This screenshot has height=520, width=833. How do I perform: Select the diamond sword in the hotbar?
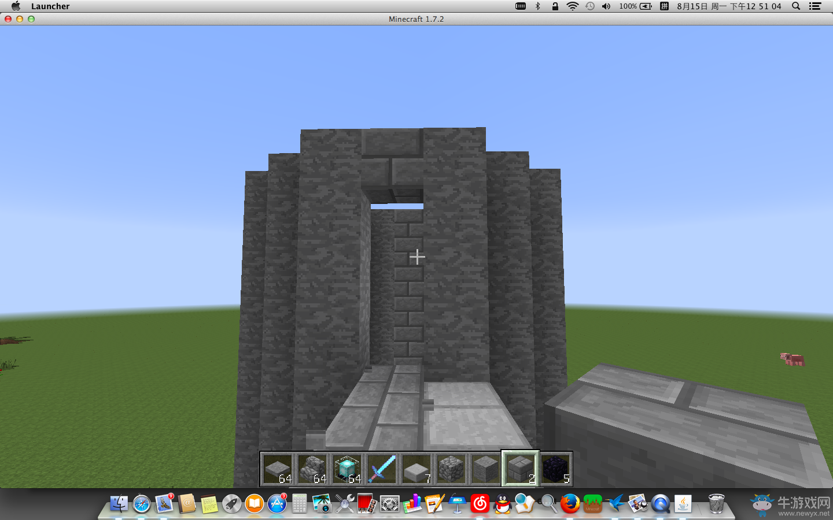[382, 469]
